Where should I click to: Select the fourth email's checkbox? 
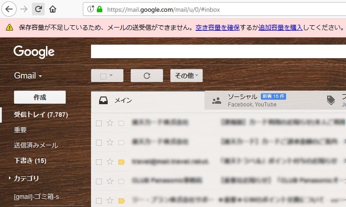[x=99, y=181]
